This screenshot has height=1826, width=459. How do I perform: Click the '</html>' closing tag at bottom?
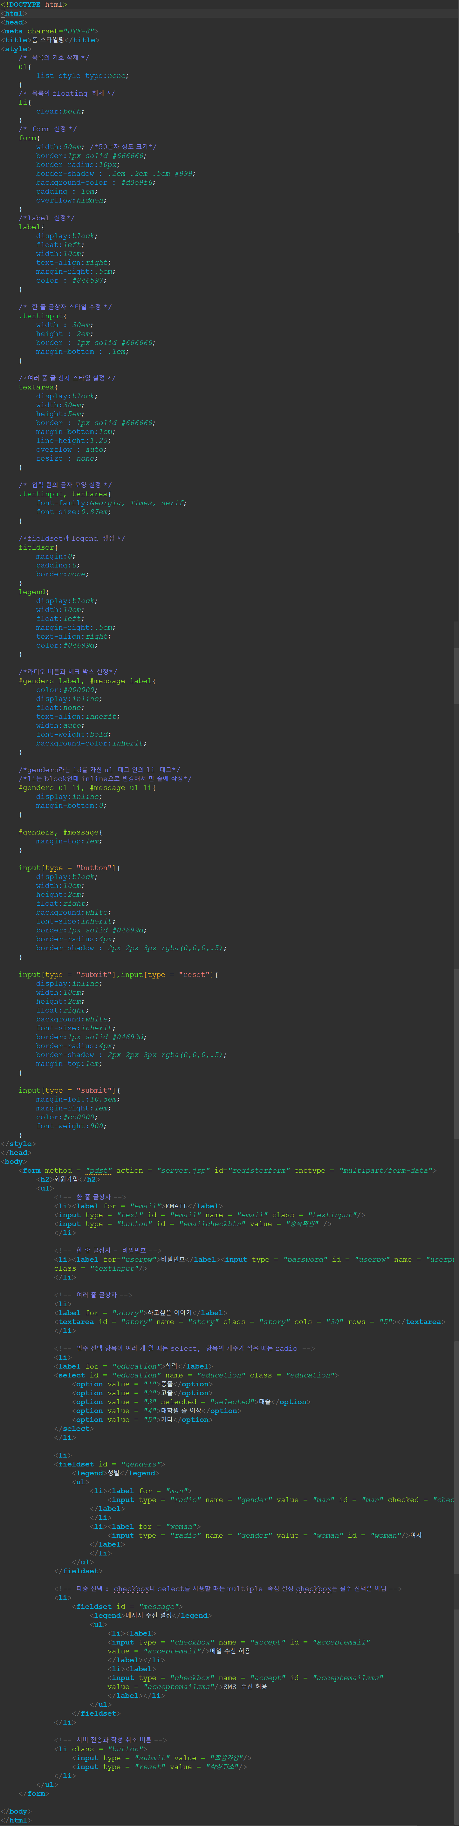[16, 1820]
